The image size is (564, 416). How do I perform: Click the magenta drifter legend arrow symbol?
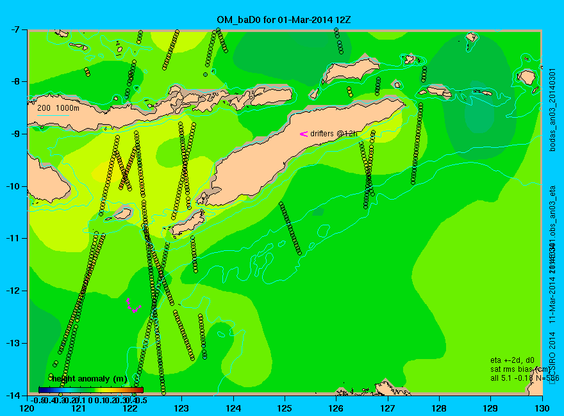[304, 134]
